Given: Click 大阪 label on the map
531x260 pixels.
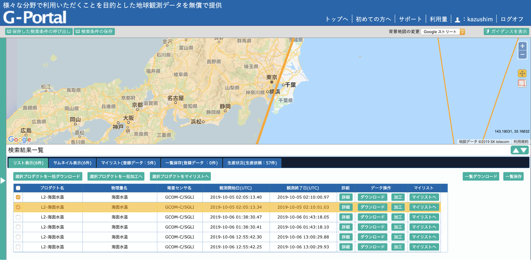Looking at the screenshot, I should click(x=128, y=118).
